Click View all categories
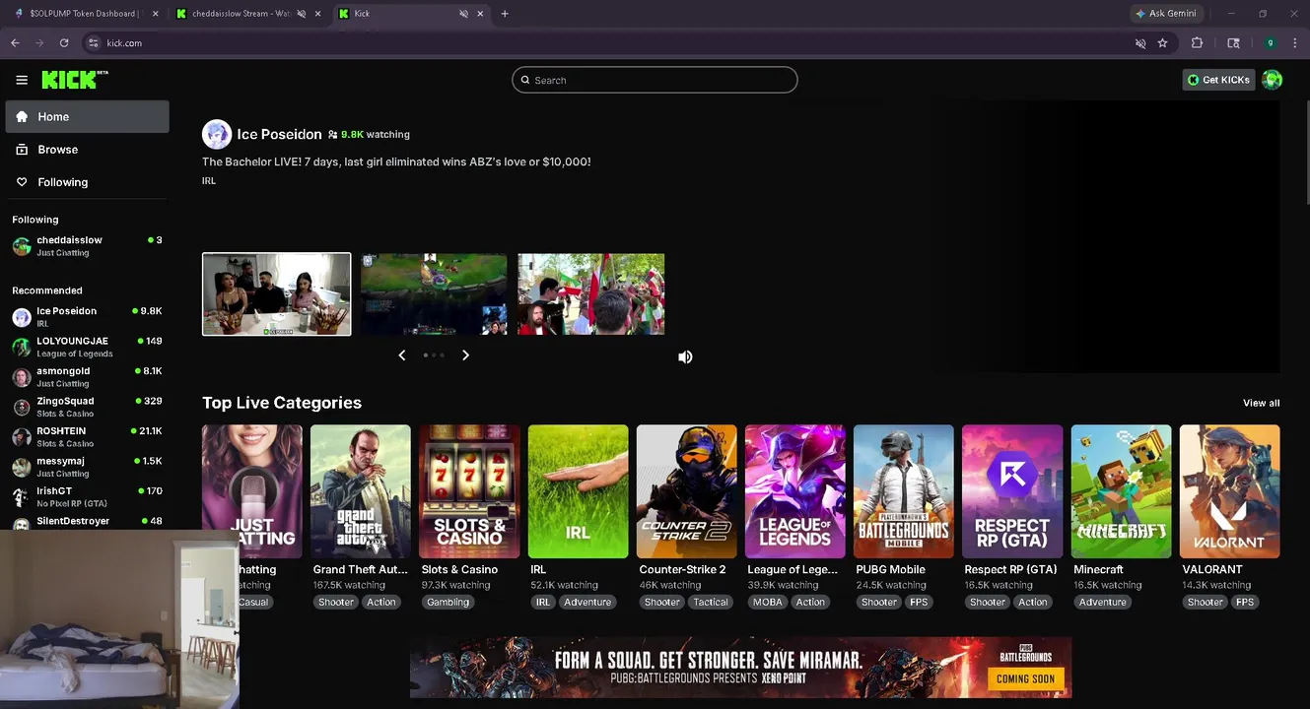The image size is (1310, 709). (x=1261, y=403)
